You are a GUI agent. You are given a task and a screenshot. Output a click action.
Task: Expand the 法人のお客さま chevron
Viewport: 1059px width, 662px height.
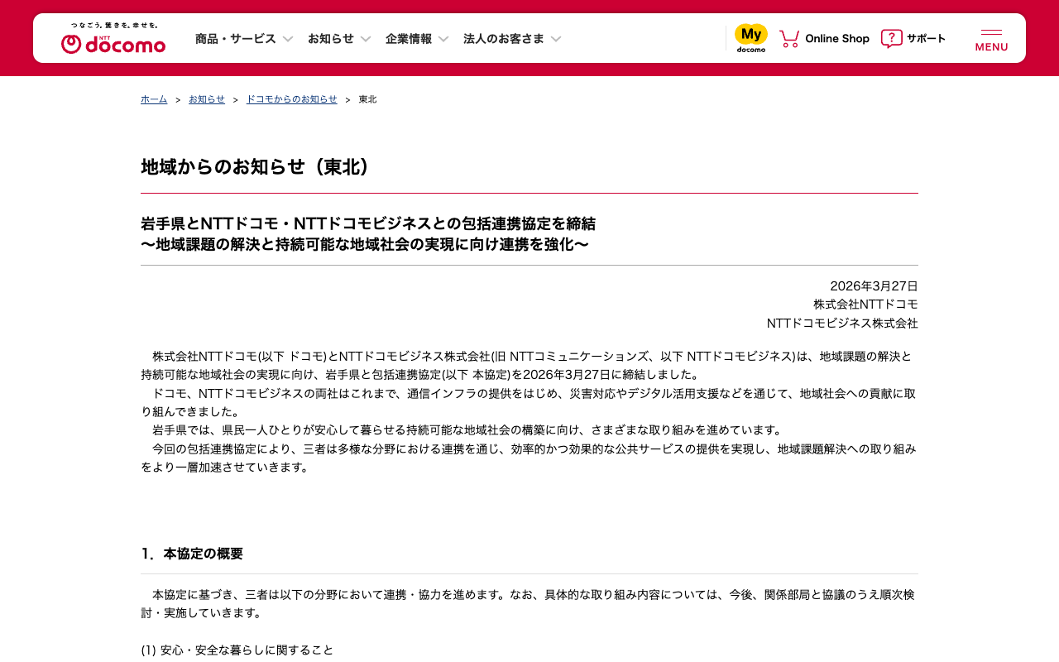point(556,39)
